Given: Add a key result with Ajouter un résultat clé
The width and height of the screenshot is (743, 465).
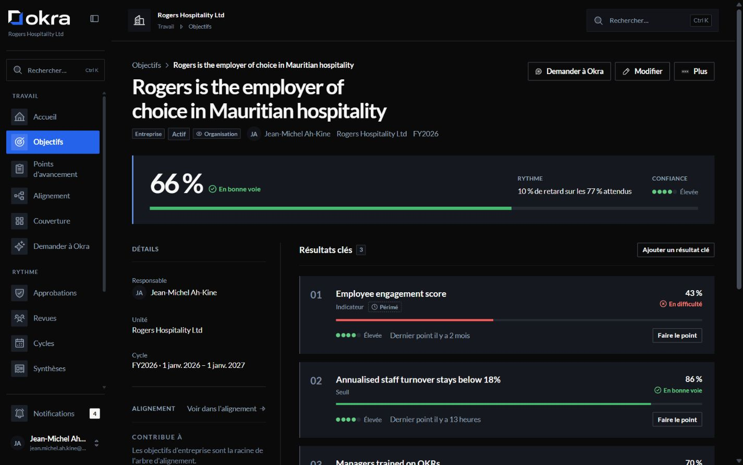Looking at the screenshot, I should pos(675,250).
